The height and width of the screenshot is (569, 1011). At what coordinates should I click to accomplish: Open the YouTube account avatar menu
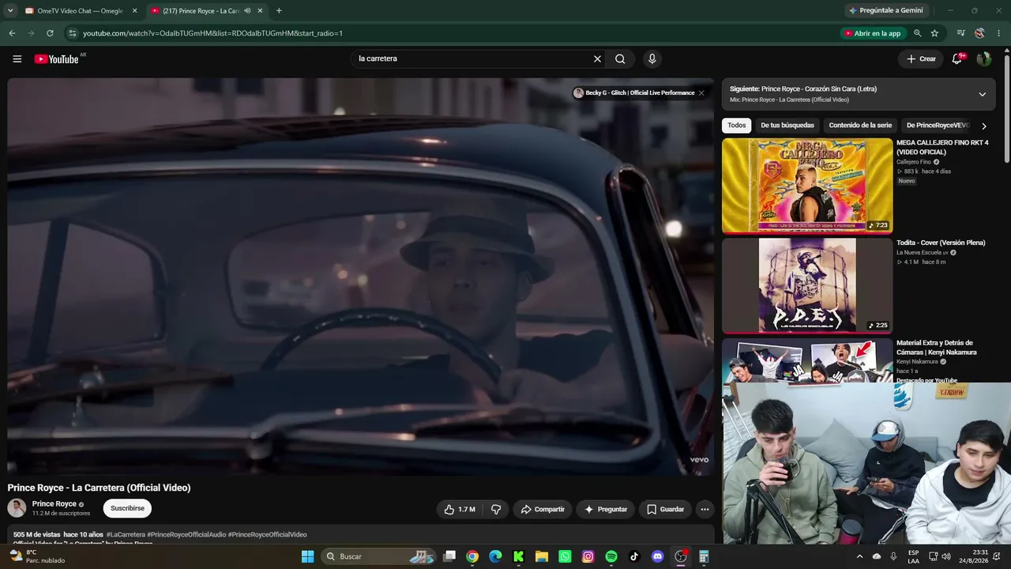coord(984,58)
